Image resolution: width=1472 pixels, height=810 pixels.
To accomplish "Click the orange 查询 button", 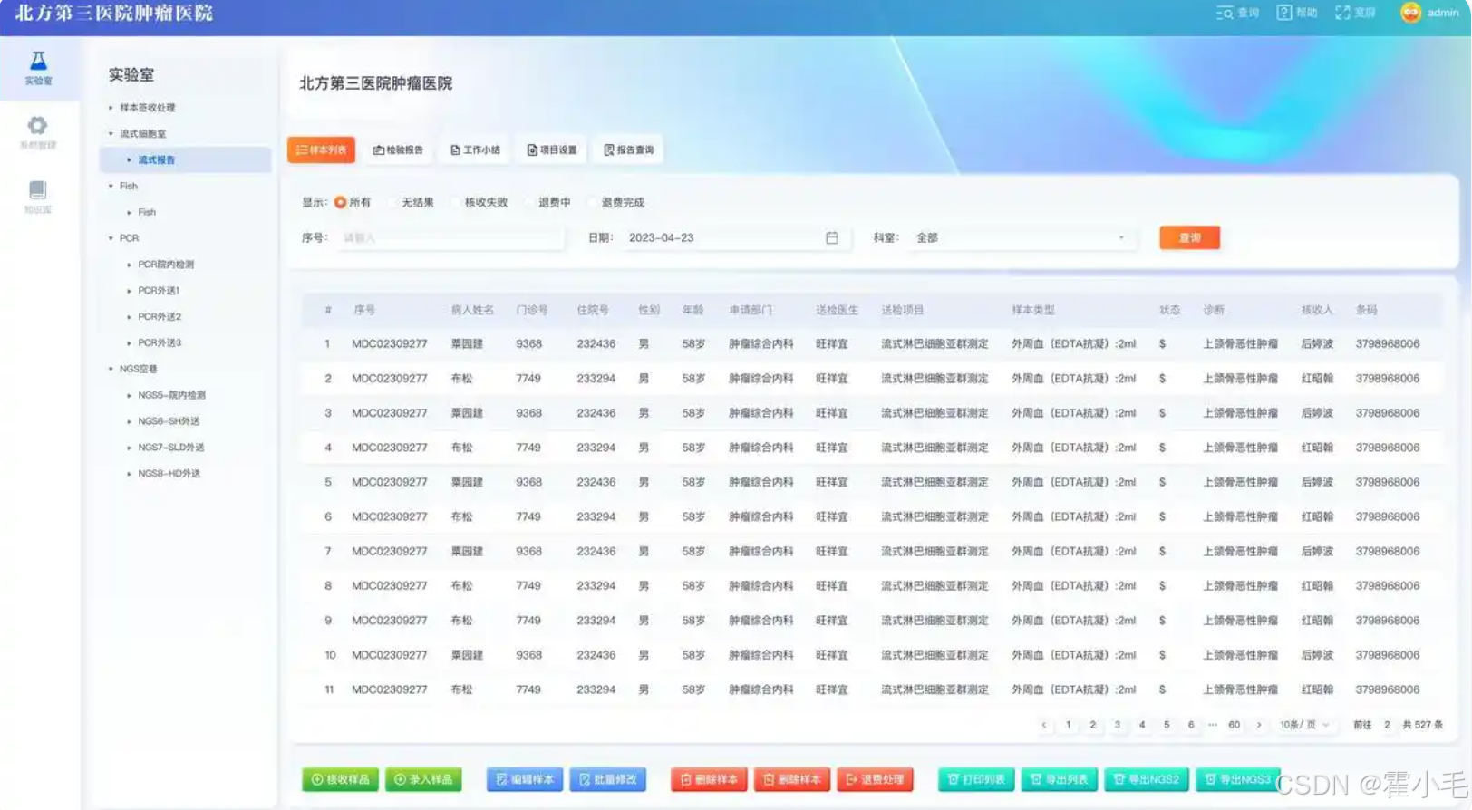I will [1189, 237].
